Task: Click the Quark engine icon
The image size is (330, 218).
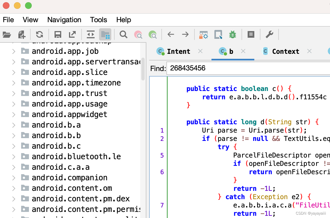Action: pos(218,34)
